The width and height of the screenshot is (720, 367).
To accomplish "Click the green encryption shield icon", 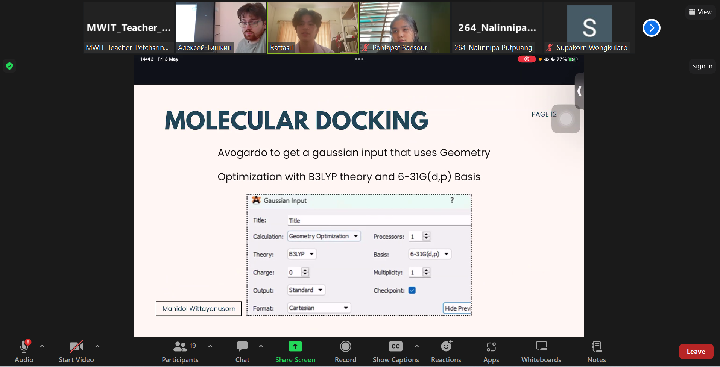I will click(9, 66).
